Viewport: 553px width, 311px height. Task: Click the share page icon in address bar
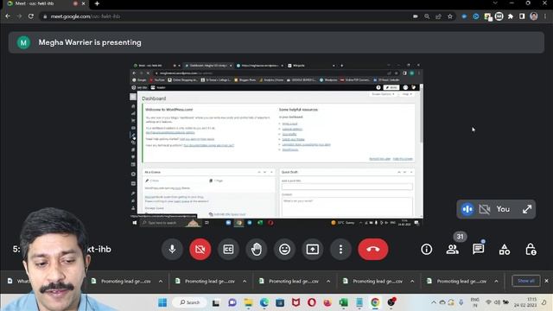click(x=438, y=16)
